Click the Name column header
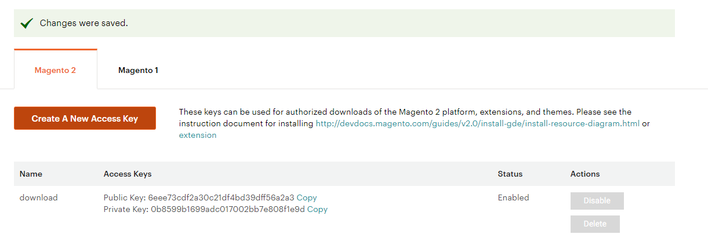The width and height of the screenshot is (708, 245). [x=31, y=174]
